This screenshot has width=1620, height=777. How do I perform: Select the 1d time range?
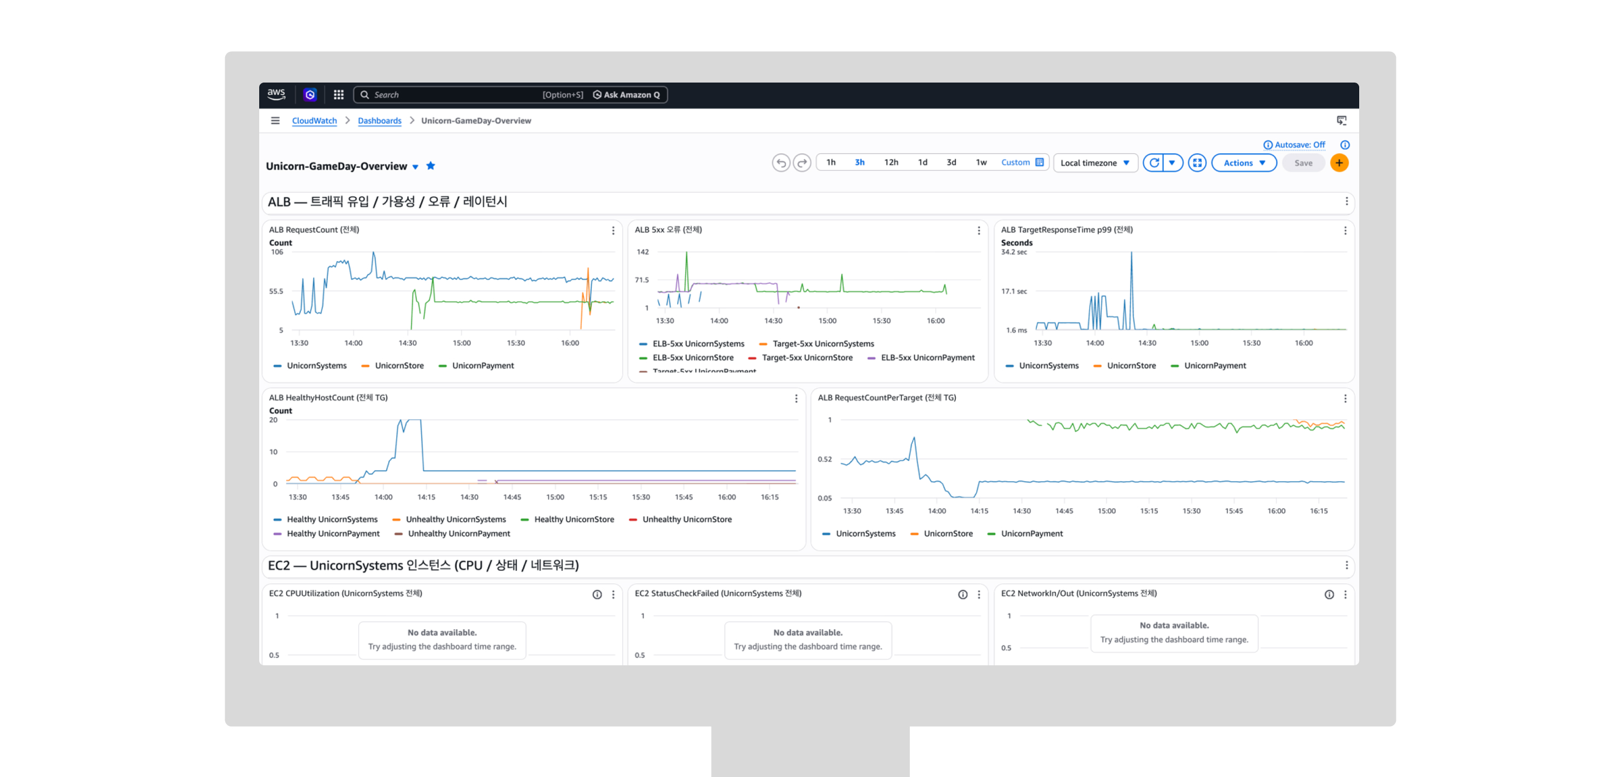pos(922,162)
